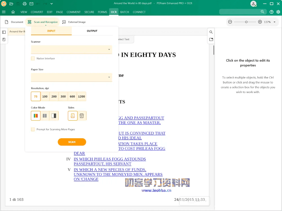
Task: Switch to the OUTPUT tab
Action: [92, 31]
